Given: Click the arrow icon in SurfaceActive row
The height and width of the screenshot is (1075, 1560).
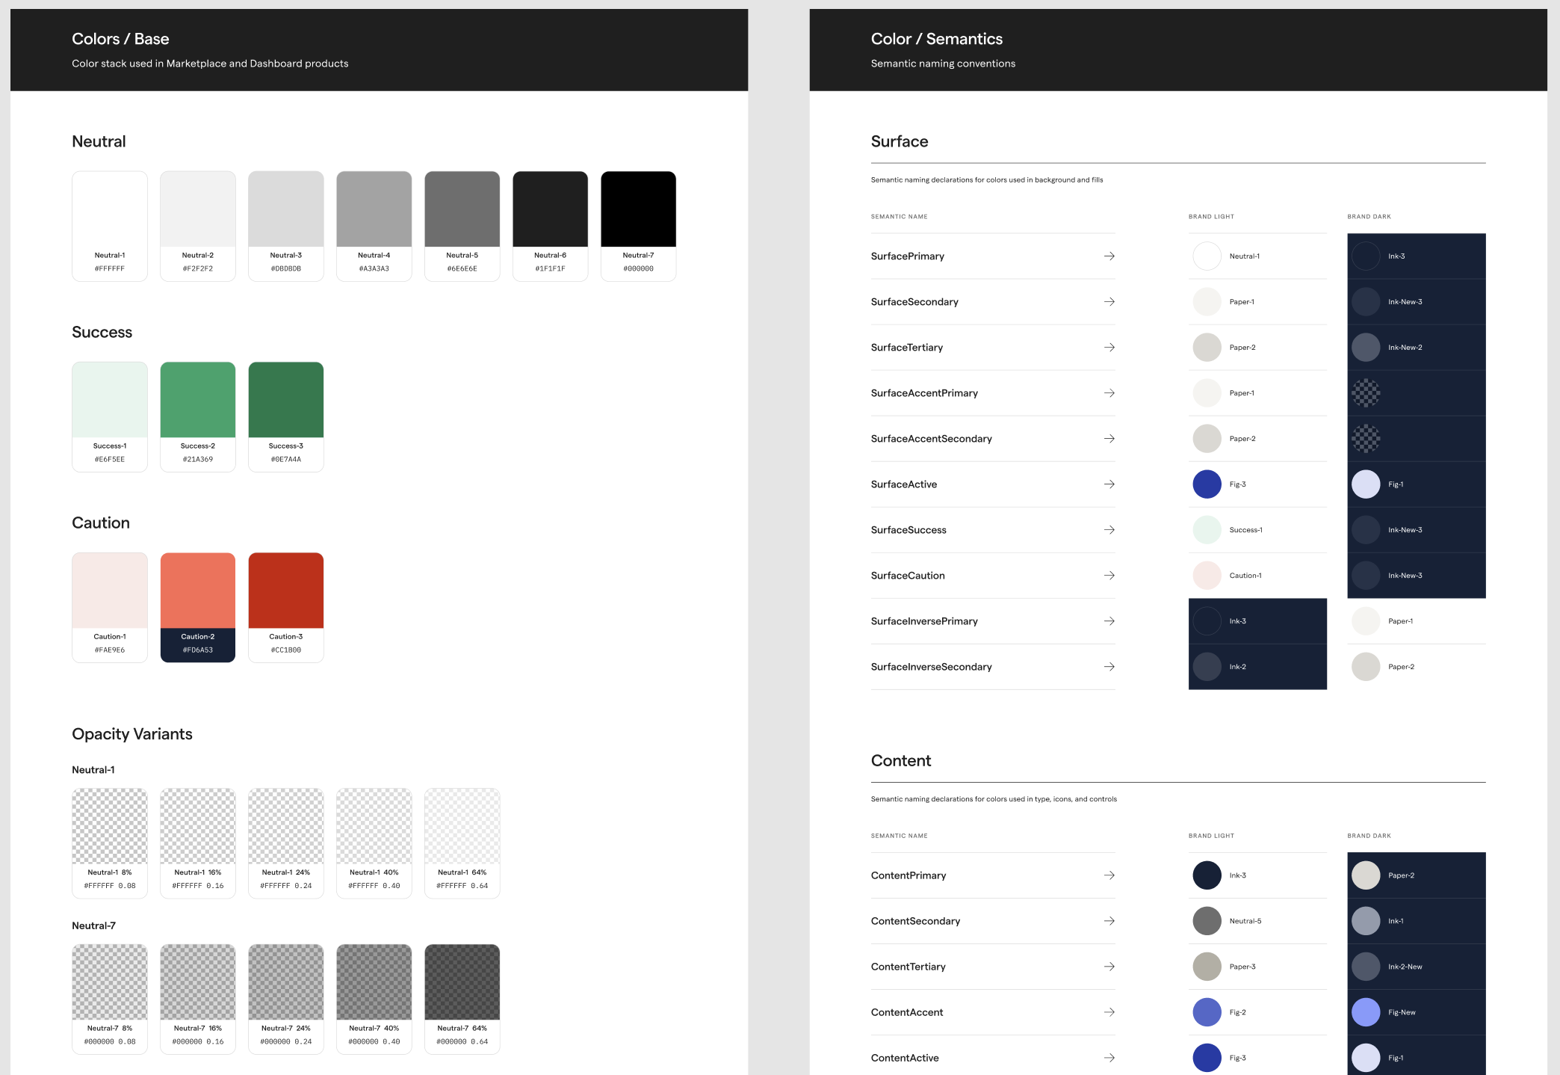Looking at the screenshot, I should click(x=1109, y=484).
